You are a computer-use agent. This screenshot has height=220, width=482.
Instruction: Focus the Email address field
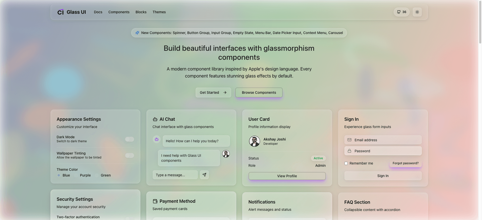[383, 140]
